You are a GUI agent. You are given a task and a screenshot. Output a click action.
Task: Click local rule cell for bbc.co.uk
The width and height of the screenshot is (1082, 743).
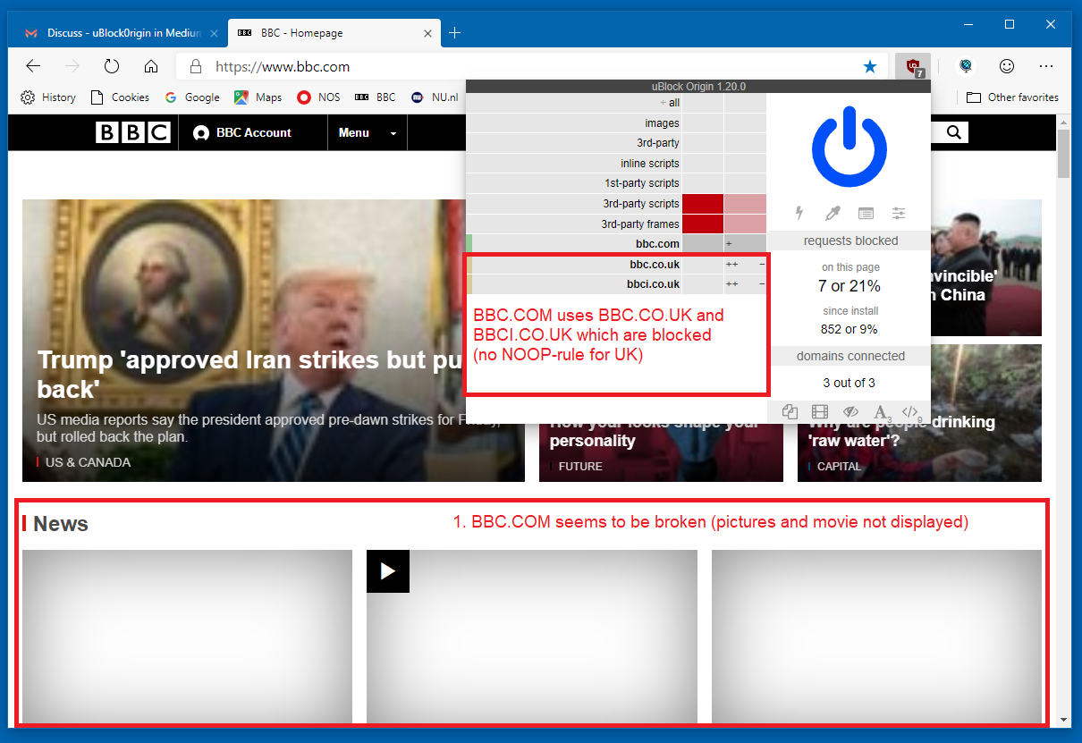[745, 265]
